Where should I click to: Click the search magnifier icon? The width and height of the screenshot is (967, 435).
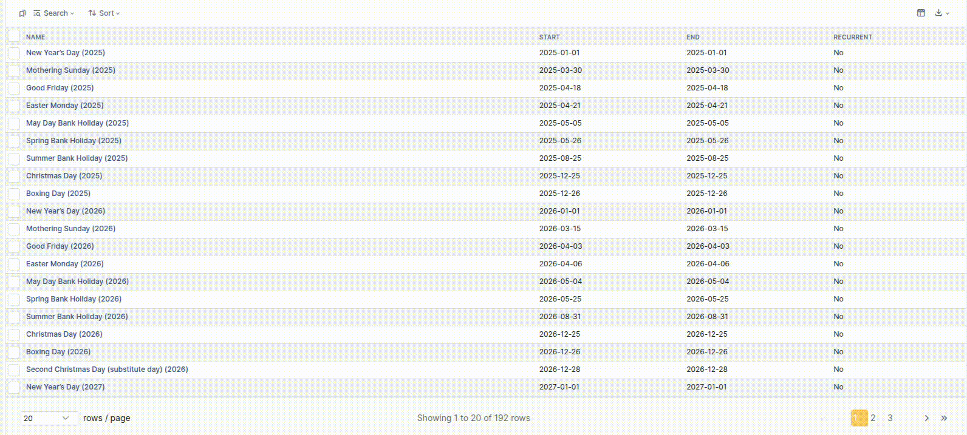click(x=37, y=13)
